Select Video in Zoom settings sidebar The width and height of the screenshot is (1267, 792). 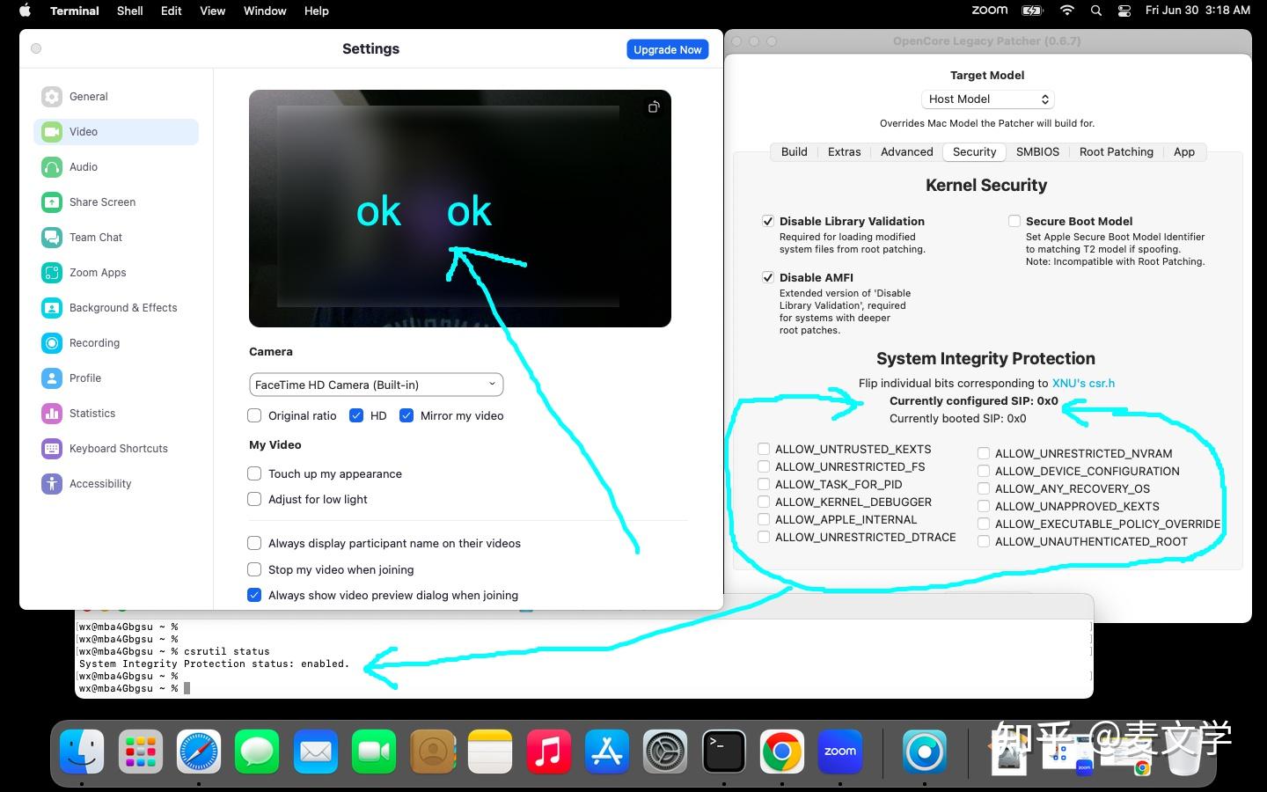[x=116, y=132]
